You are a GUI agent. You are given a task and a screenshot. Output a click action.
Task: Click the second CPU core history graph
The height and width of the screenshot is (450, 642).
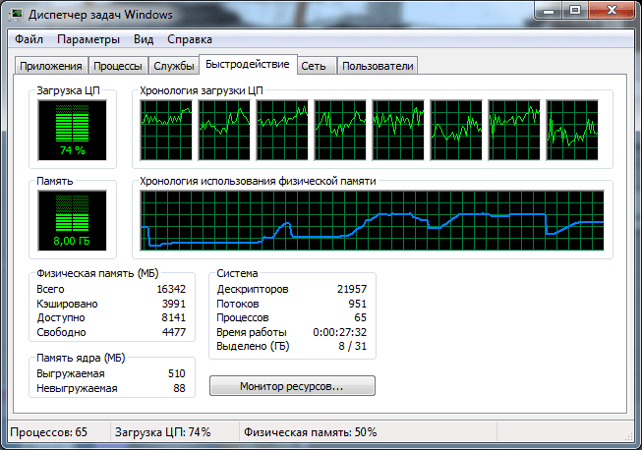(x=224, y=130)
